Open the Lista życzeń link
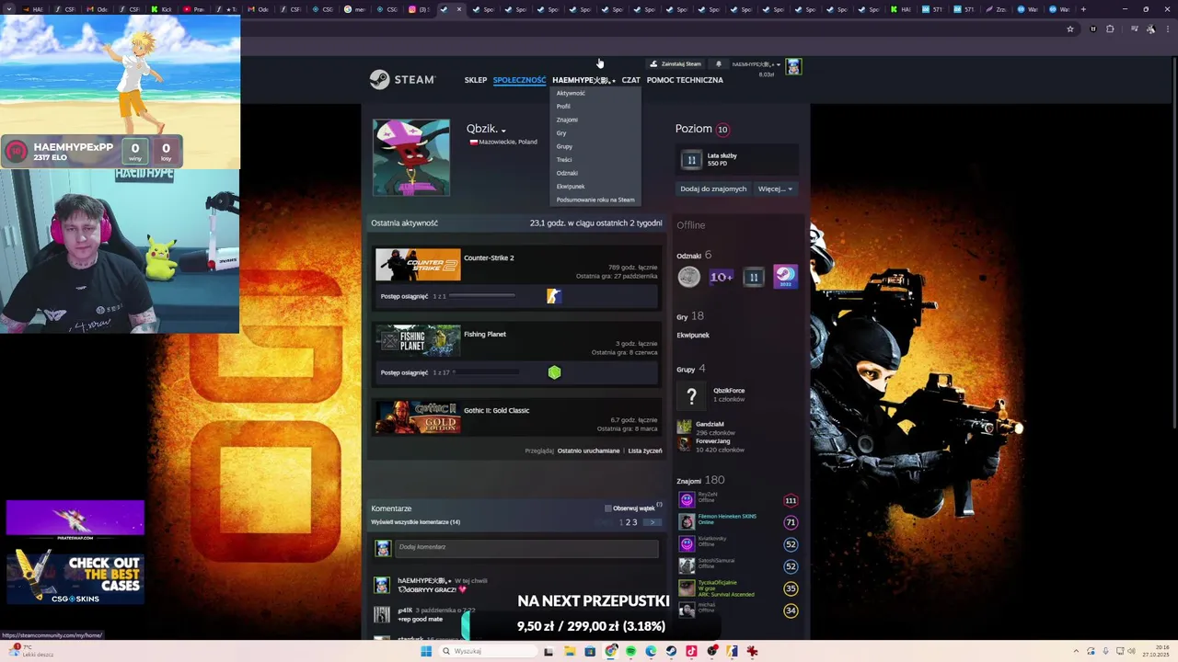 (x=645, y=451)
